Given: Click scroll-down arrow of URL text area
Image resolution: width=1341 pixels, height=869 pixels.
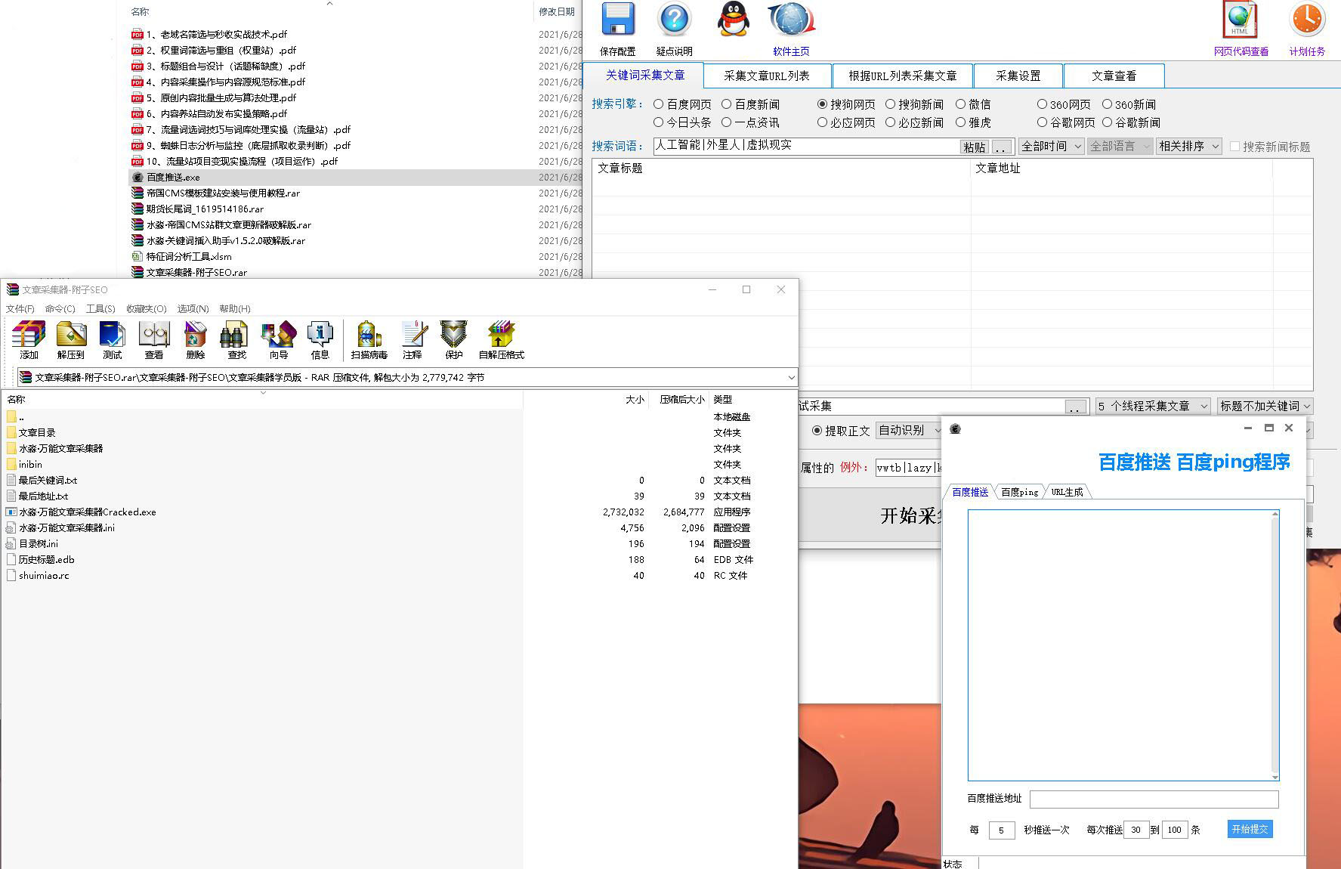Looking at the screenshot, I should tap(1275, 777).
